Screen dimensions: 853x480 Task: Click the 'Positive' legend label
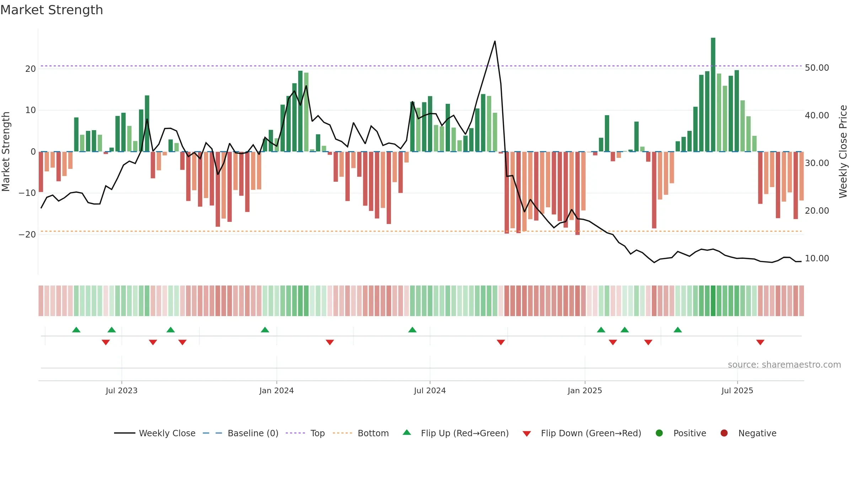[x=690, y=433]
